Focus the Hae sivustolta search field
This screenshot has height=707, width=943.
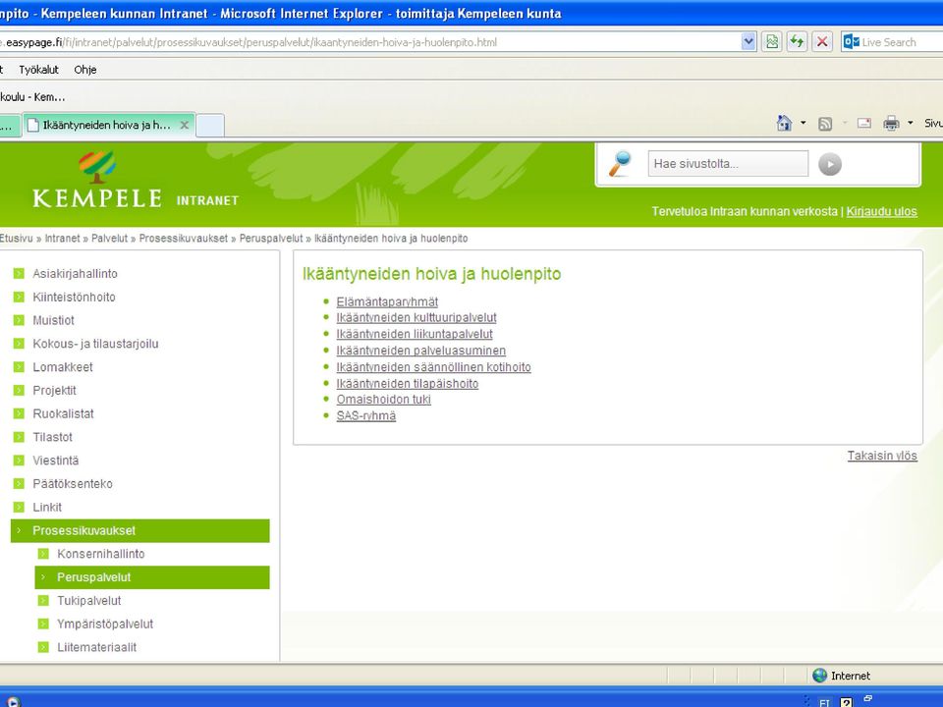[728, 164]
